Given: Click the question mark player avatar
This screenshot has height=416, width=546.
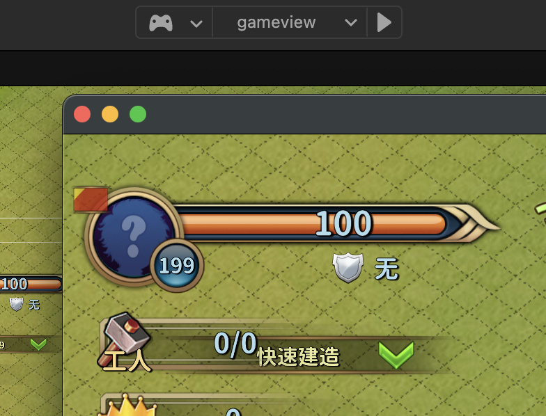Looking at the screenshot, I should click(x=134, y=237).
